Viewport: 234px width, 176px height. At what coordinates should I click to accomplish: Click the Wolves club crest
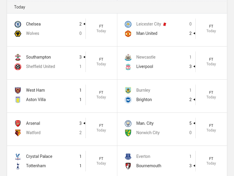[18, 34]
